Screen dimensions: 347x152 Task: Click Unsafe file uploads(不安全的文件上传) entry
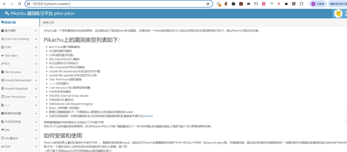coord(73,75)
